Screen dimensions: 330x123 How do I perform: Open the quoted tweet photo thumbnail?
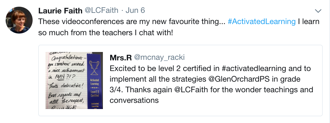click(x=74, y=80)
